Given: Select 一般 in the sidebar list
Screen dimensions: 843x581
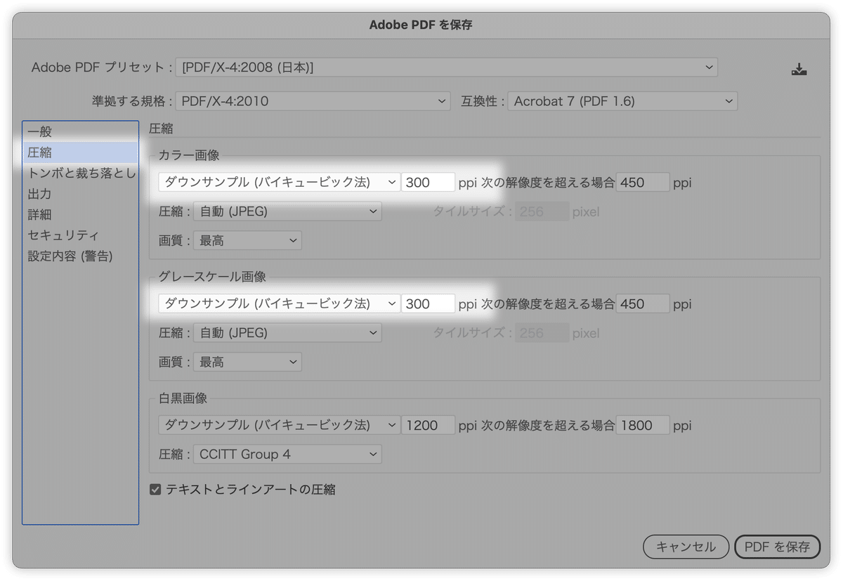Looking at the screenshot, I should click(80, 131).
